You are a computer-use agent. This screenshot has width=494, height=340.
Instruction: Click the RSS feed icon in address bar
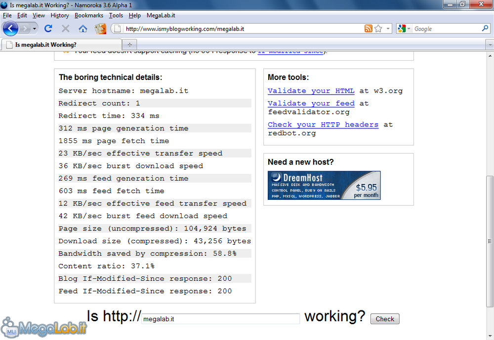368,29
